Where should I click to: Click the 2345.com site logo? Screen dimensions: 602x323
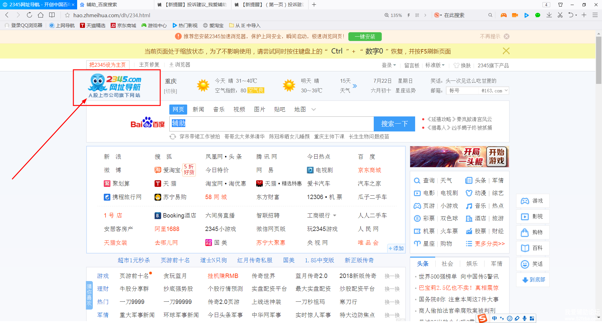tap(115, 86)
